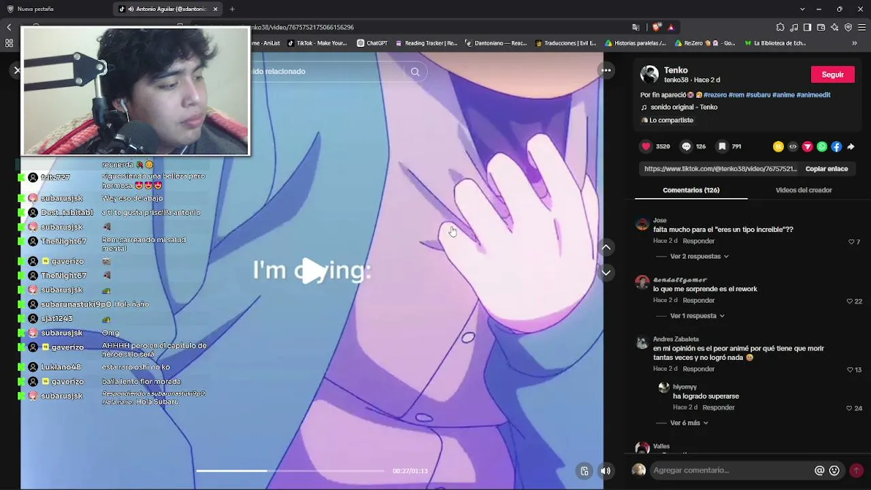Open the Brave Wallet icon

pos(821,27)
